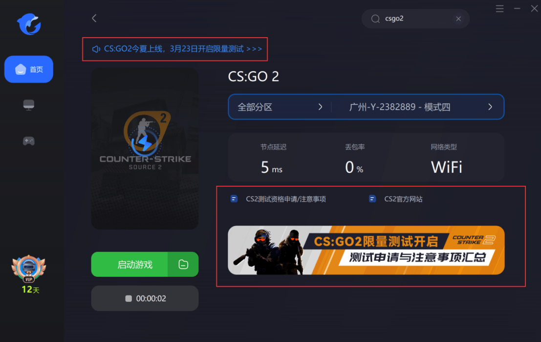Click the VIP badge showing 12天
The width and height of the screenshot is (541, 342).
click(x=29, y=274)
